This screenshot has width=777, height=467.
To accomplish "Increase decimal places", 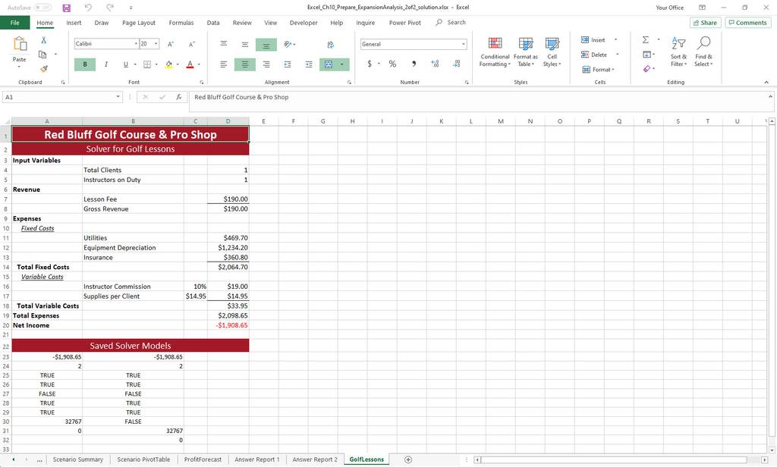I will point(435,64).
